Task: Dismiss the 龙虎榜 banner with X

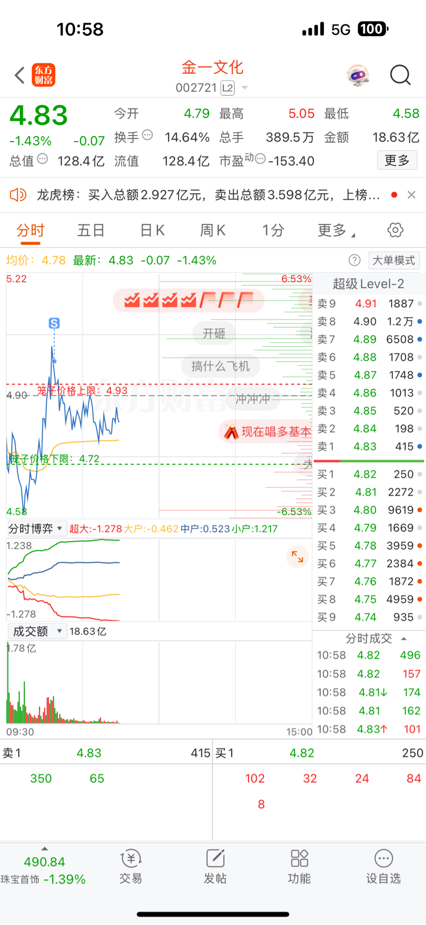Action: click(x=412, y=194)
